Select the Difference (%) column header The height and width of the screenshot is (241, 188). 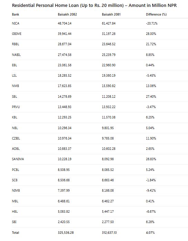(x=156, y=15)
